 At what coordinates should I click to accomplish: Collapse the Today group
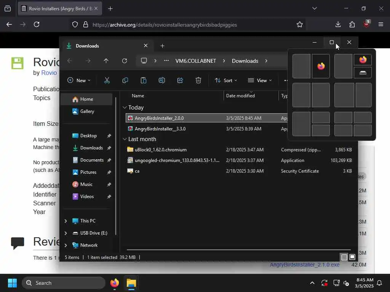pyautogui.click(x=125, y=108)
